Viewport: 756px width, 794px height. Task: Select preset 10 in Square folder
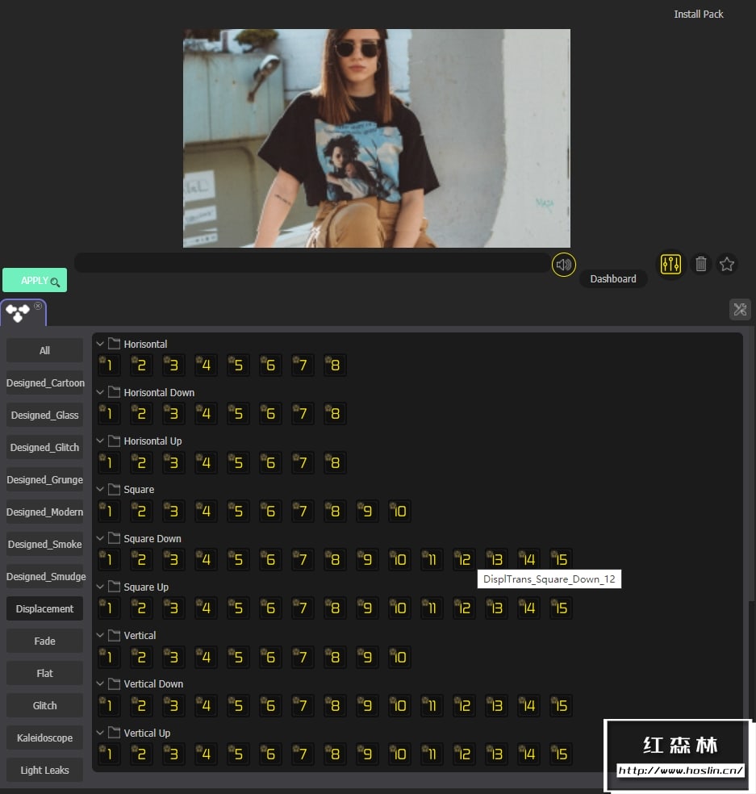pyautogui.click(x=399, y=511)
